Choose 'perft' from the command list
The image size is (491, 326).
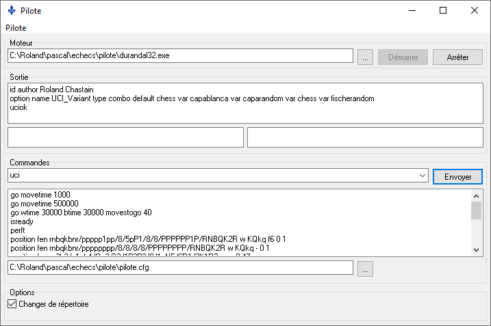(x=18, y=230)
